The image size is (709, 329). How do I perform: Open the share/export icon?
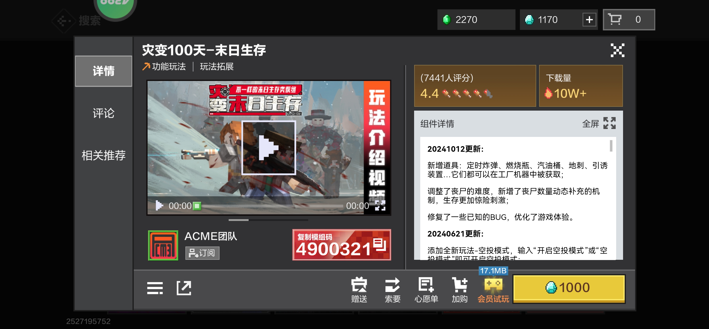(184, 288)
